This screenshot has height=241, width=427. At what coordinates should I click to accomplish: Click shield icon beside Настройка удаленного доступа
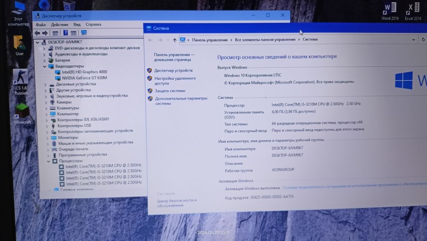[150, 79]
